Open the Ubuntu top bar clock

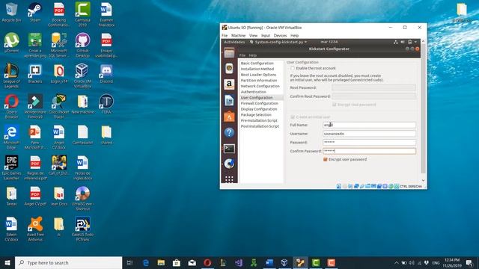(329, 42)
